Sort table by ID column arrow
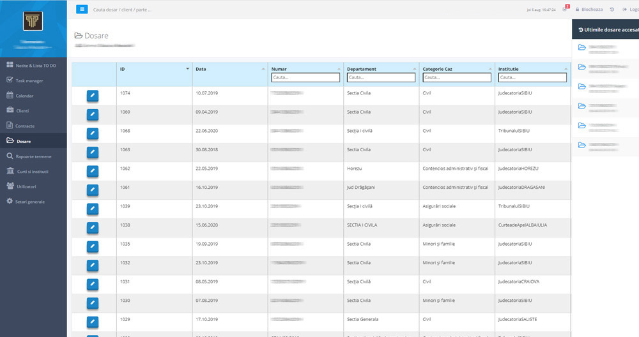Image resolution: width=639 pixels, height=337 pixels. 187,68
